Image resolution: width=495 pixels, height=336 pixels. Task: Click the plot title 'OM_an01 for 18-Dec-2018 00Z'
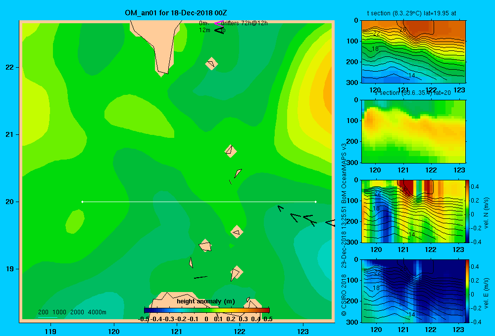tap(176, 13)
